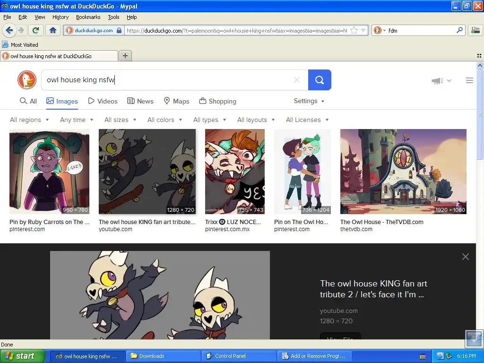The width and height of the screenshot is (484, 363).
Task: Open the Tools menu
Action: pos(113,17)
